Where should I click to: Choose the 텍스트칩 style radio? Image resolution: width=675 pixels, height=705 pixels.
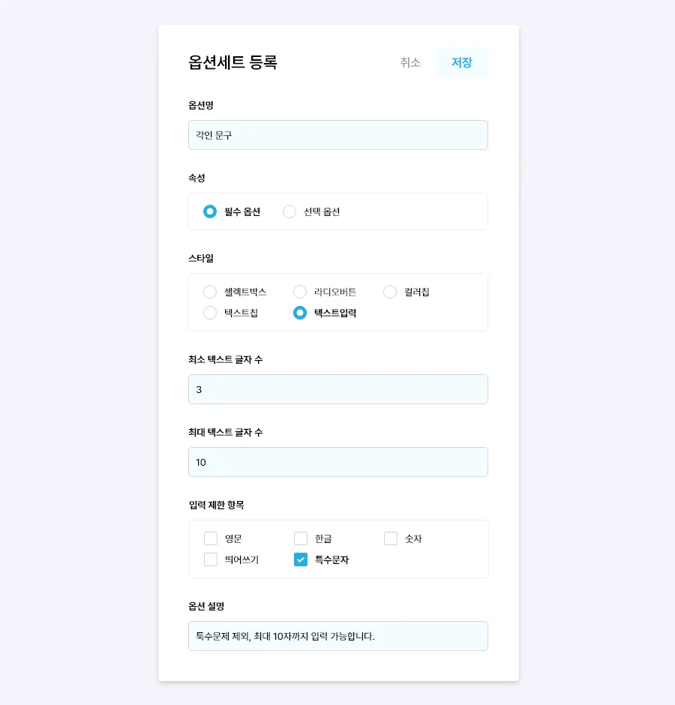click(210, 313)
